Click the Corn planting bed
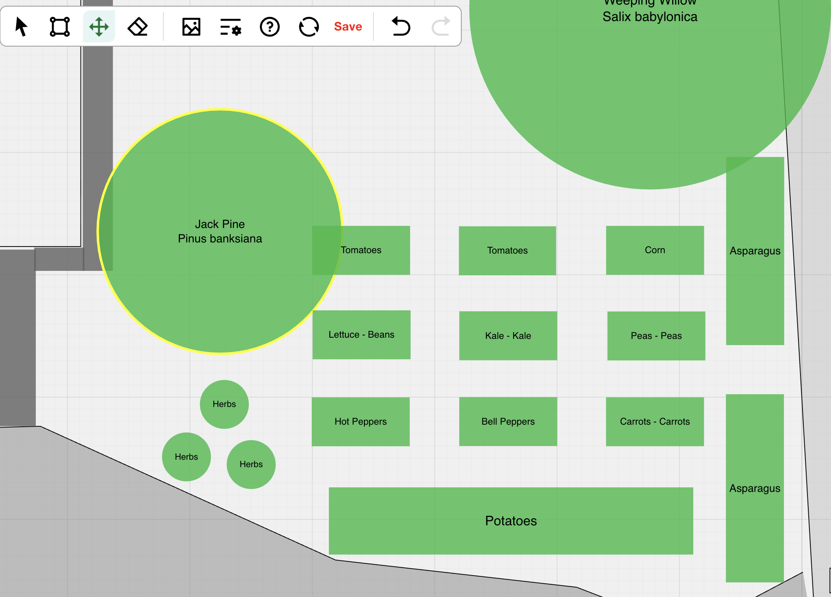This screenshot has width=831, height=597. pos(655,250)
